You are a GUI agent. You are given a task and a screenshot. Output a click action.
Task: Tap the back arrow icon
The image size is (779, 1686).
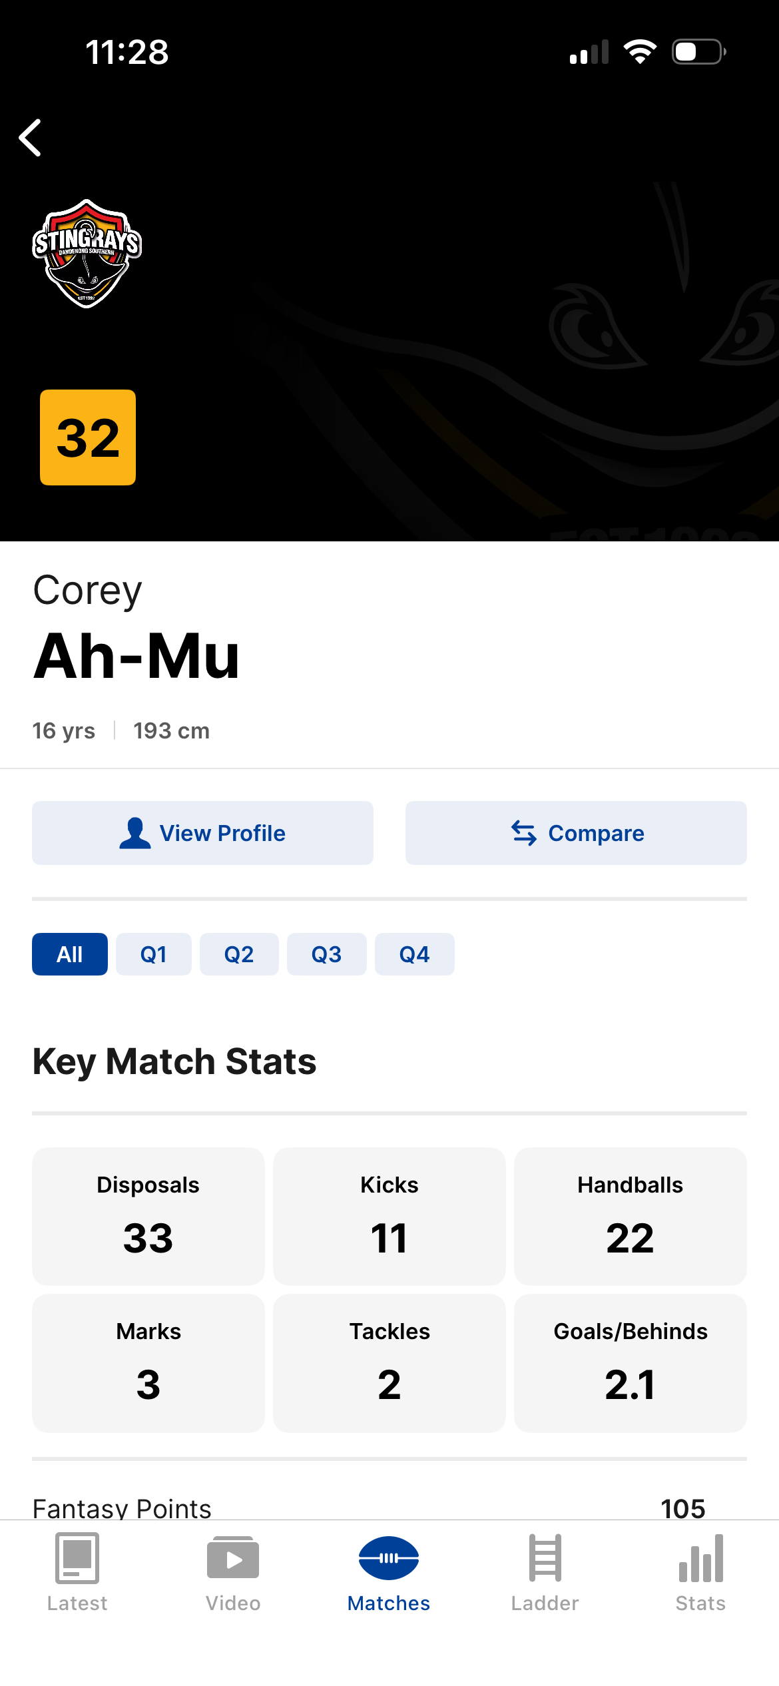pyautogui.click(x=31, y=138)
